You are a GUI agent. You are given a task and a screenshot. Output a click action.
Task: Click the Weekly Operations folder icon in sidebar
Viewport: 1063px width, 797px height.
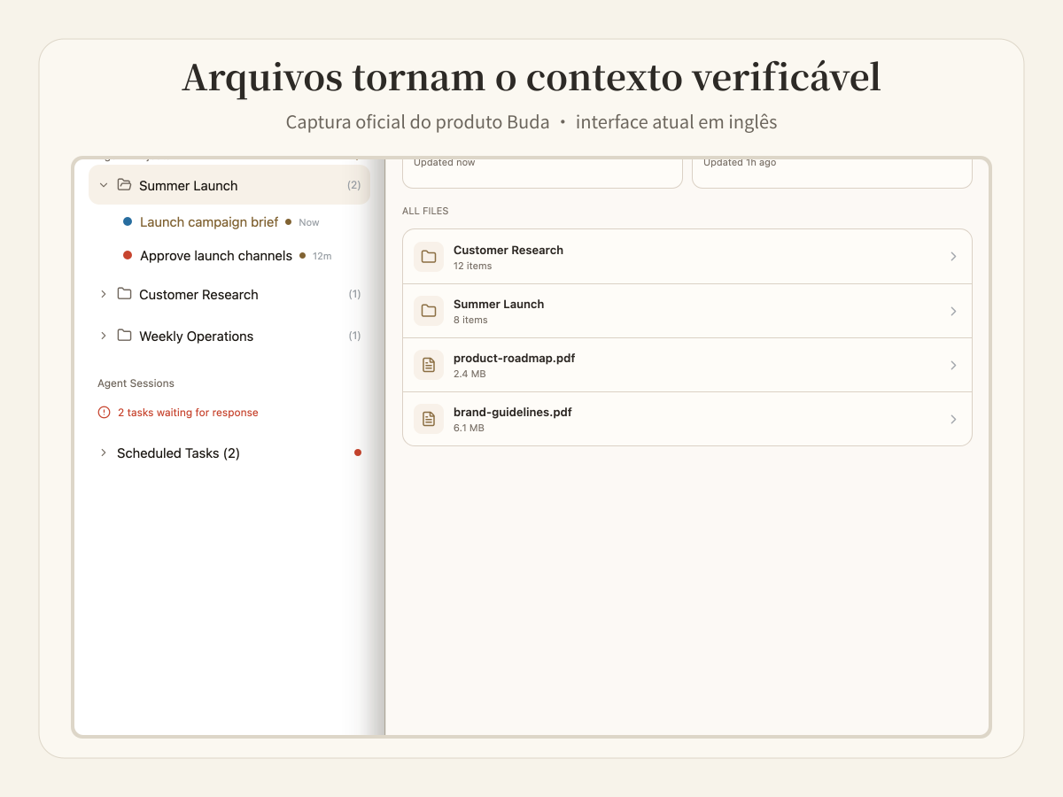click(x=124, y=336)
